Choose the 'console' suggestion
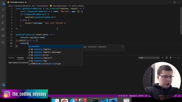Screen dimensions: 182x102 [55, 46]
